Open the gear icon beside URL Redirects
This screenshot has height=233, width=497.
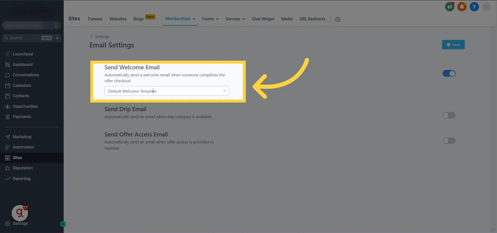338,19
